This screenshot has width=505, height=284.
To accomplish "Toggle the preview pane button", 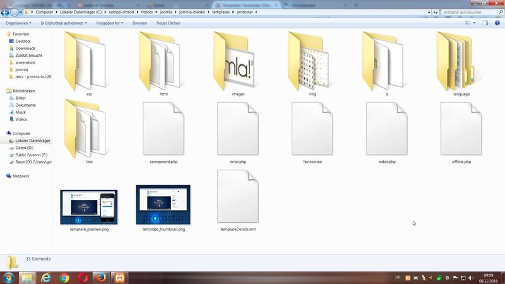I will pyautogui.click(x=485, y=23).
